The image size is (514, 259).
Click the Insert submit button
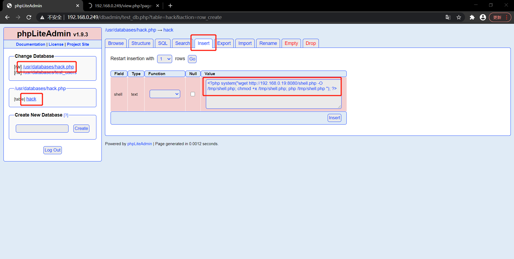coord(334,118)
